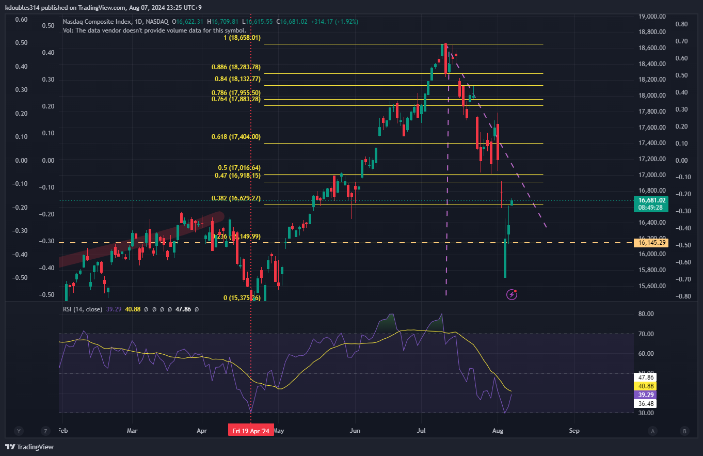Click the TradingView logo at bottom left
This screenshot has width=703, height=456.
pyautogui.click(x=28, y=447)
